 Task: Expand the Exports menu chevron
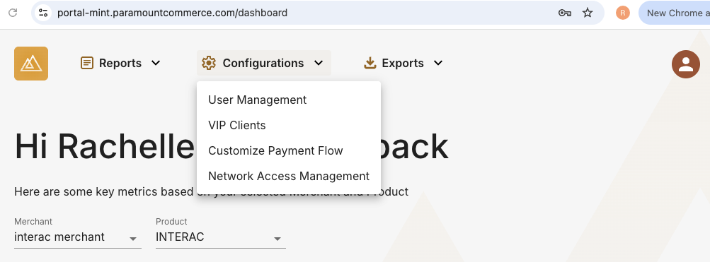pos(438,63)
